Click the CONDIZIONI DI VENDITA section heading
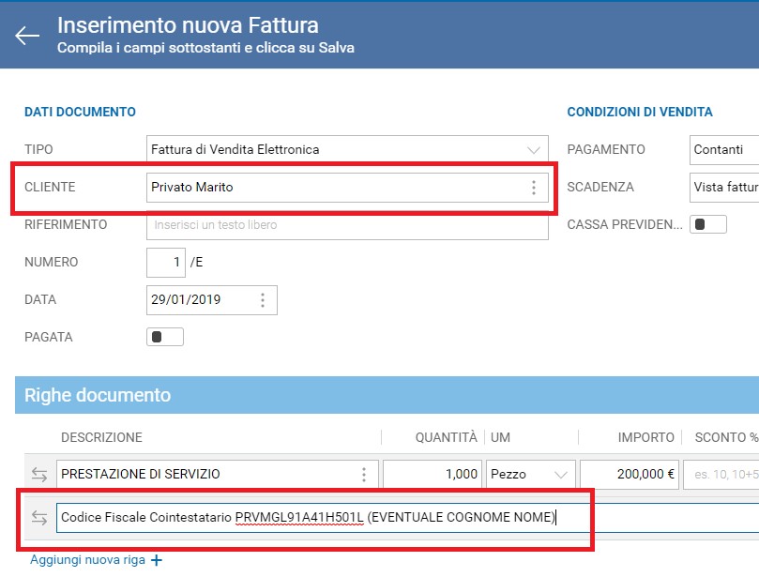The height and width of the screenshot is (577, 759). click(x=640, y=112)
